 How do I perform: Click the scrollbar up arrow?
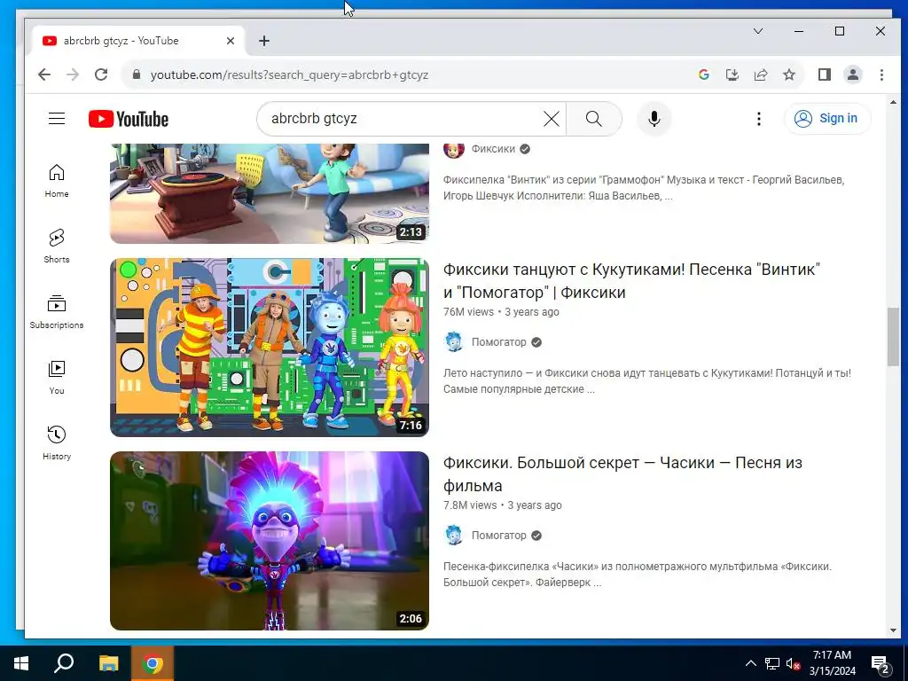pyautogui.click(x=893, y=102)
